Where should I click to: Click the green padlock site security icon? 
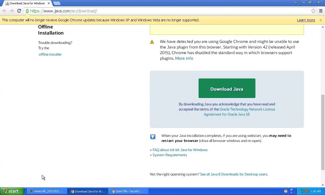[x=27, y=11]
